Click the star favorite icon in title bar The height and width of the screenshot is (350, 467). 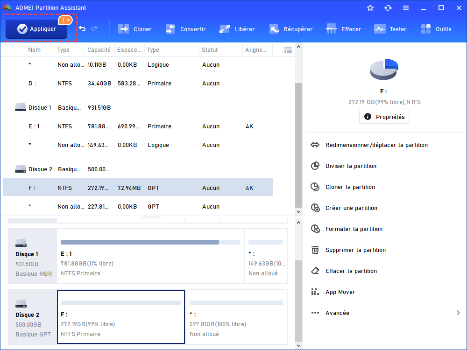point(370,8)
